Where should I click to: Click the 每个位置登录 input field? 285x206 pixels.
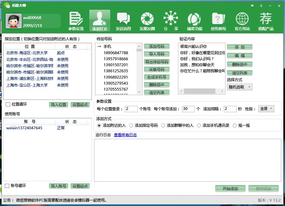(131, 109)
